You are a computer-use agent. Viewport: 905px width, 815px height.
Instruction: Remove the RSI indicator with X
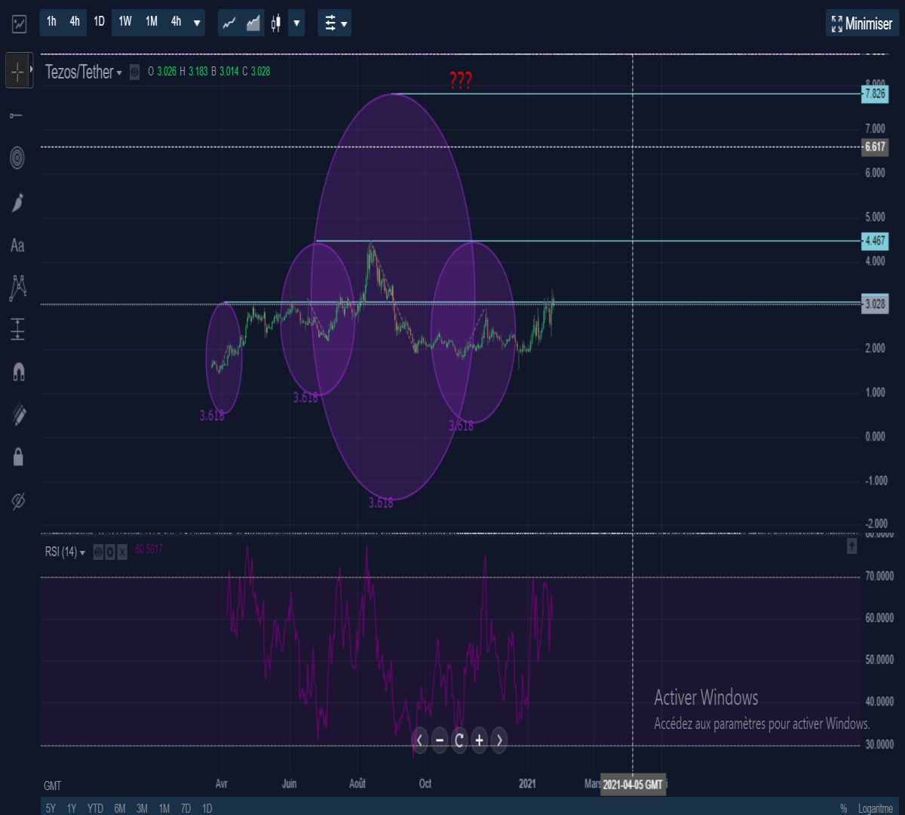pyautogui.click(x=121, y=552)
